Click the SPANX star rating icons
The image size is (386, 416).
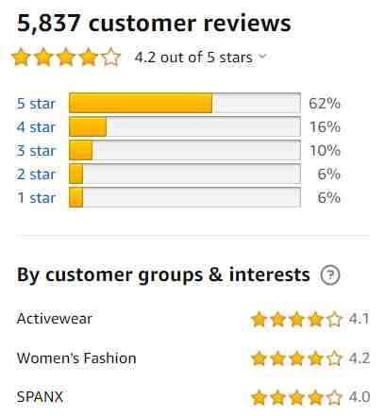(296, 398)
